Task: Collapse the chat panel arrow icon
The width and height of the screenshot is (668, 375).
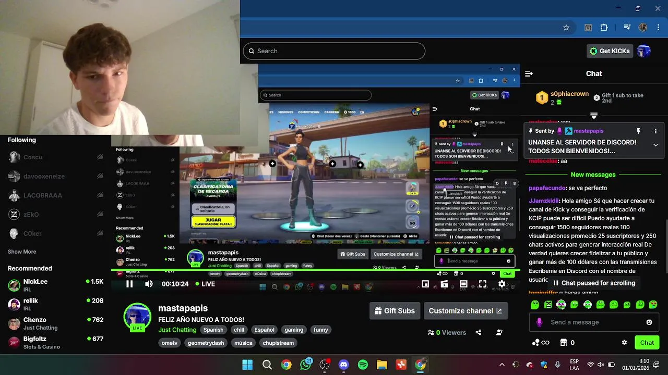Action: (529, 73)
